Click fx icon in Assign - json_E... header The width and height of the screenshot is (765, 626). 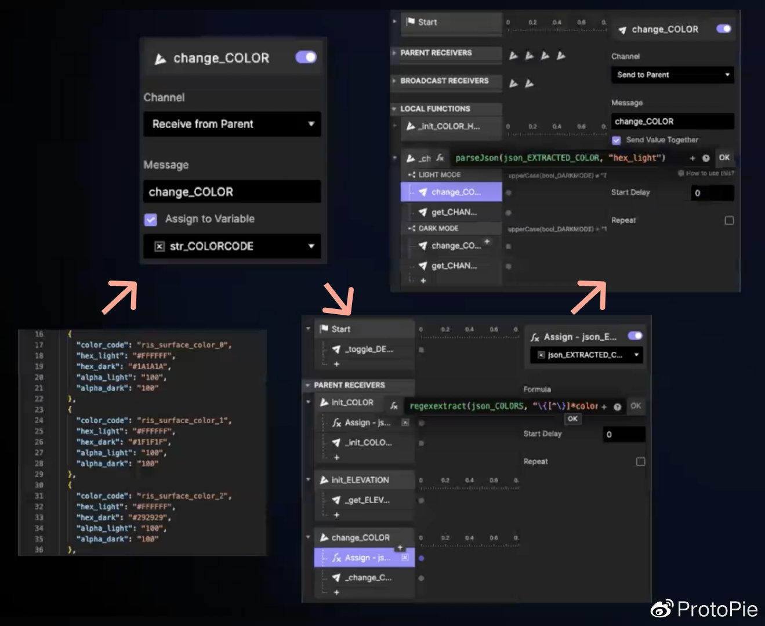point(535,337)
